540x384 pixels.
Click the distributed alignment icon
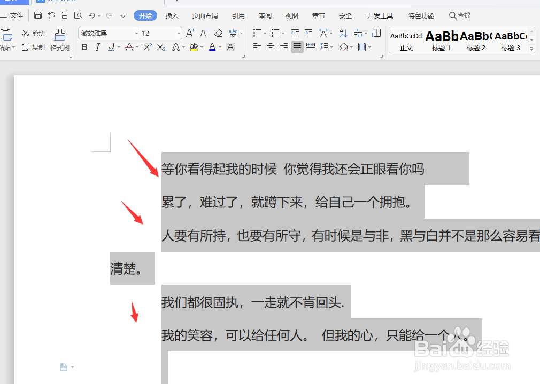point(311,47)
